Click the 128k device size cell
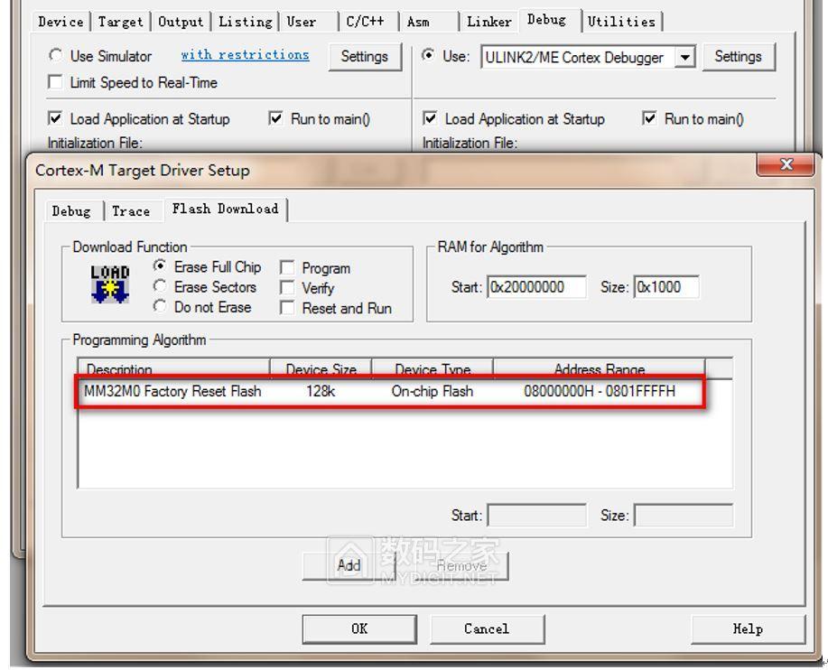 coord(321,391)
